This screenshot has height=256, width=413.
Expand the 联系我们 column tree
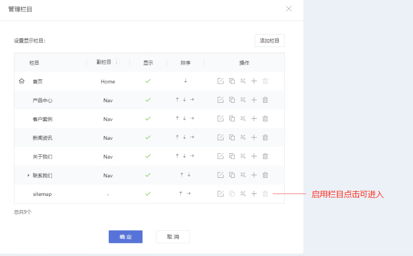[x=29, y=175]
